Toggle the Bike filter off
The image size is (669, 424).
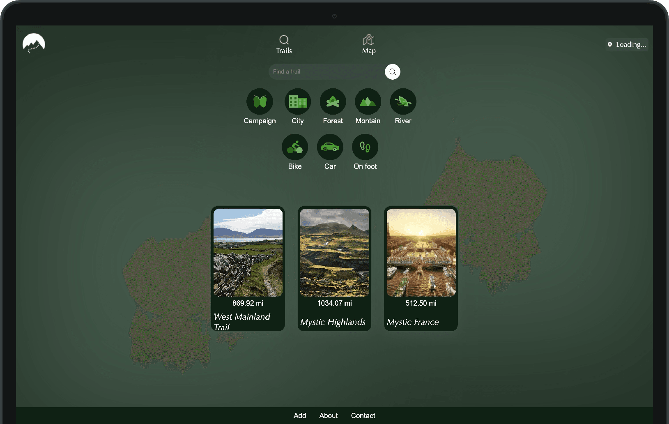click(x=294, y=147)
